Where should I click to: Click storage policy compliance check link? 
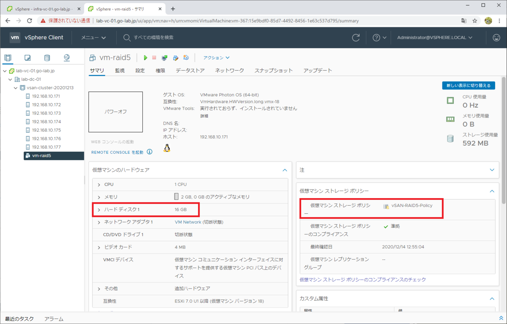[363, 280]
